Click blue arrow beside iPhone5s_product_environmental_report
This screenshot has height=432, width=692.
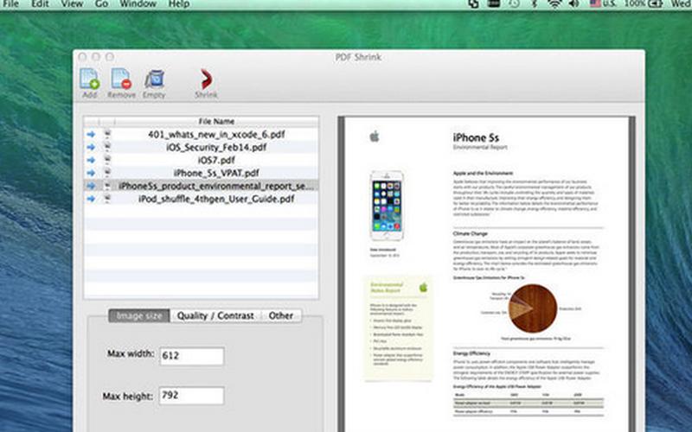(91, 186)
